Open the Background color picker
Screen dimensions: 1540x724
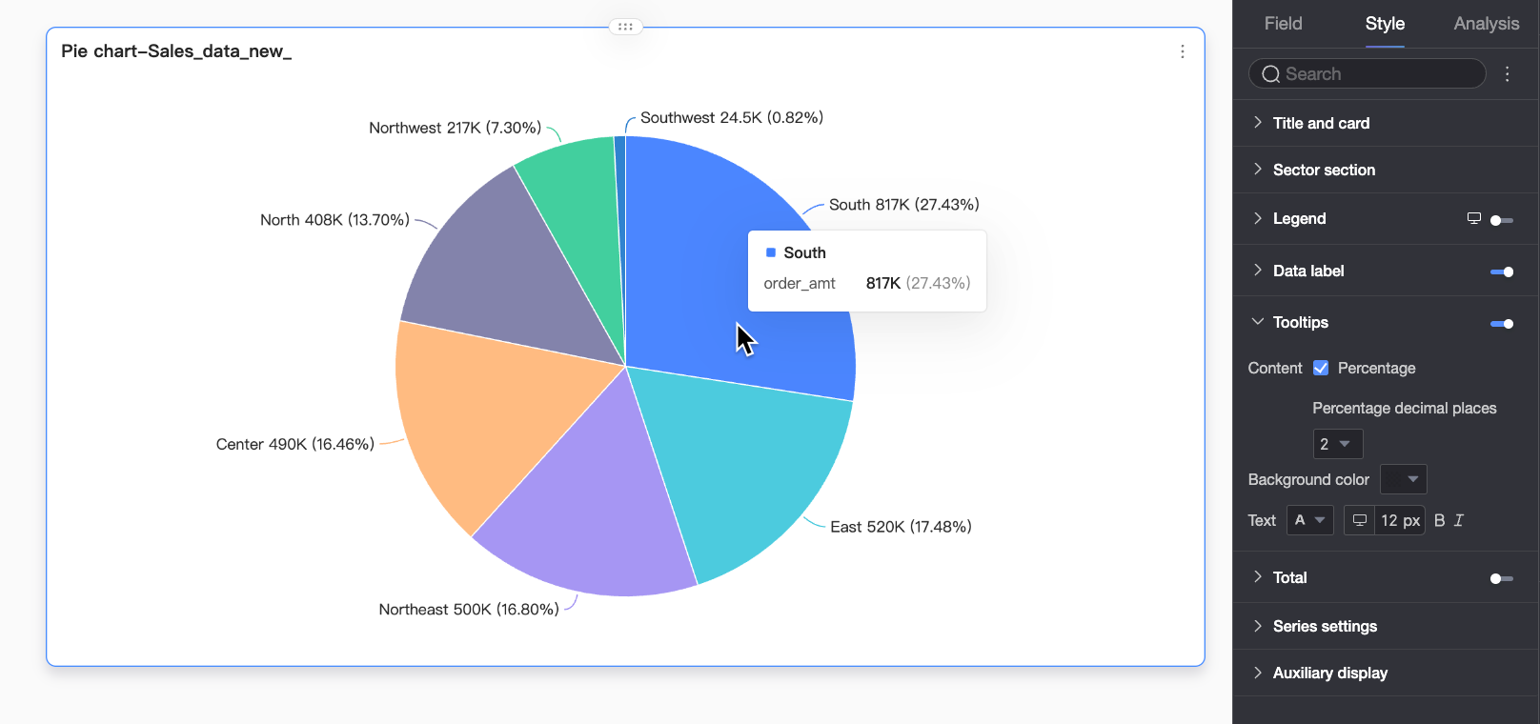pos(1403,479)
